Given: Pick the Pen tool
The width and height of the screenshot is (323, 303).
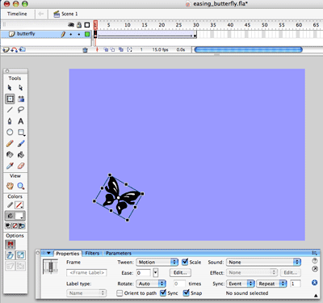Looking at the screenshot, I should click(x=10, y=121).
